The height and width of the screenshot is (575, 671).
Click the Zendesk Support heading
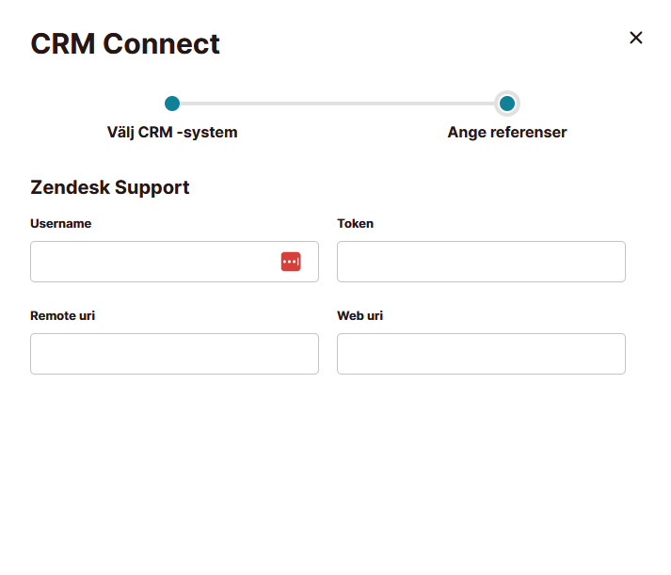[109, 187]
